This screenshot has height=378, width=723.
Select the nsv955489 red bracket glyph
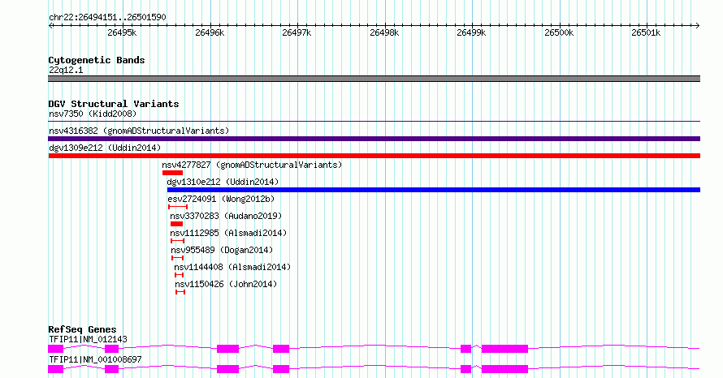pyautogui.click(x=178, y=258)
